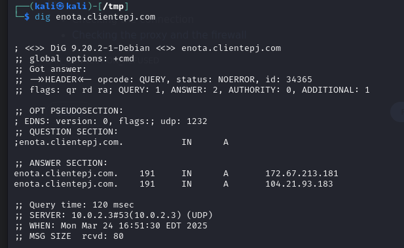Click the flags qr rd ra text

click(71, 90)
